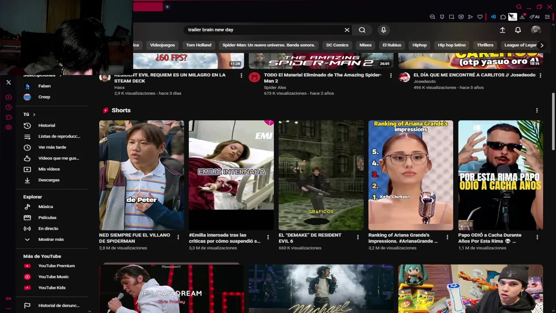Open the create/upload video icon
Screen dimensions: 556x313
[502, 30]
